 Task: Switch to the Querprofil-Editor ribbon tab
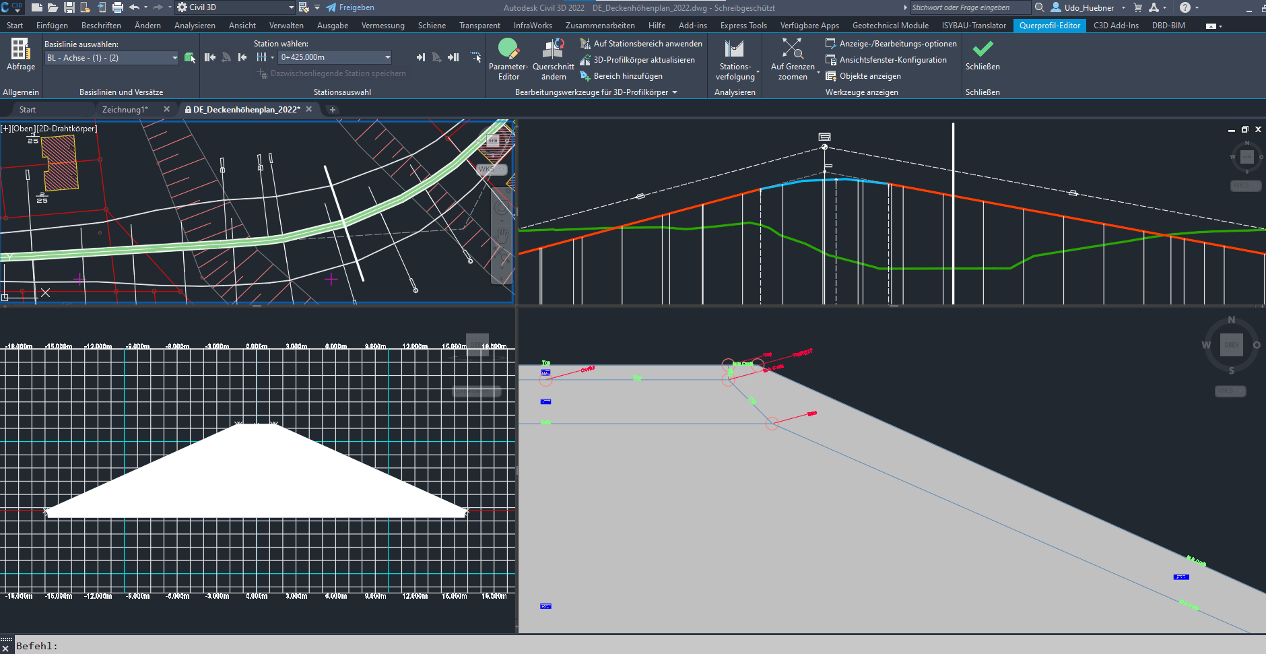[1048, 25]
